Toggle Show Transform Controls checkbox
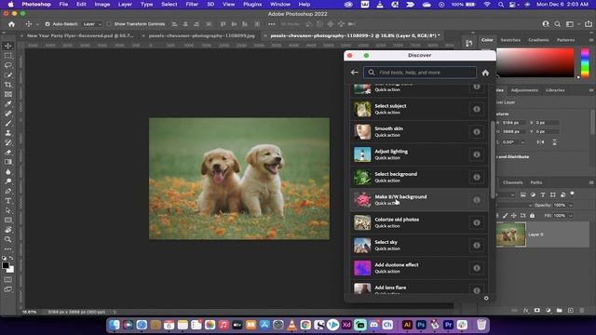This screenshot has width=596, height=335. click(110, 24)
